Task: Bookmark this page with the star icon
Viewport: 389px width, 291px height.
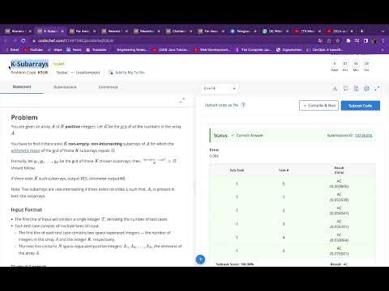Action: pyautogui.click(x=338, y=40)
